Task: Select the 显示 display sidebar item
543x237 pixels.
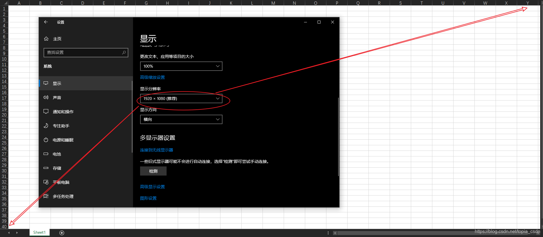Action: point(86,84)
